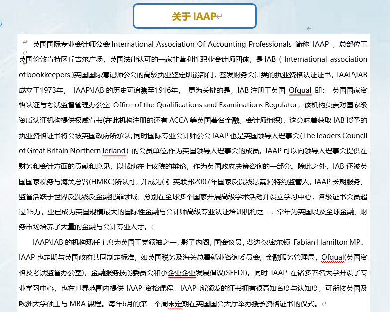Click the year 1916年
Image resolution: width=390 pixels, height=312 pixels.
166,90
